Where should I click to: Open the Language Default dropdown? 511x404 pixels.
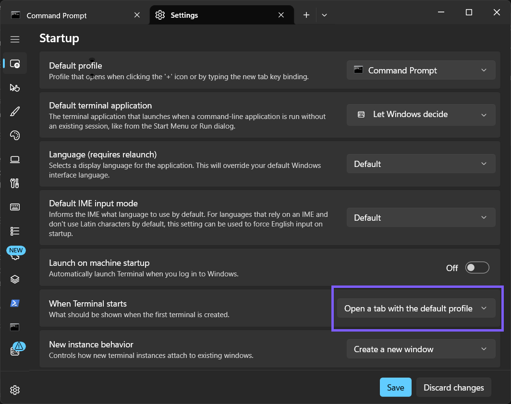[x=421, y=164]
